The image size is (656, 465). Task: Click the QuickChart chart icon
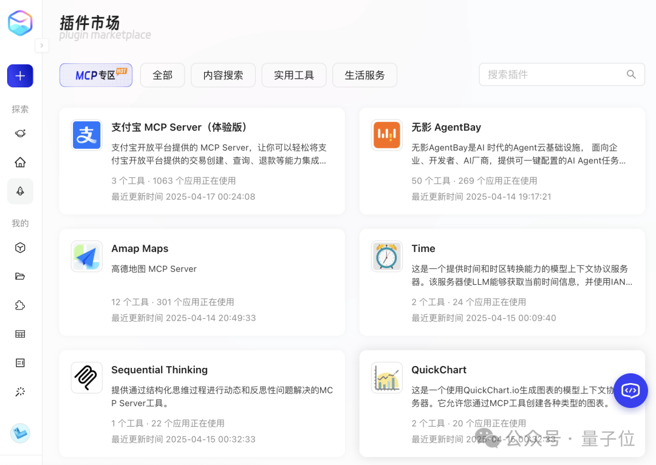tap(386, 378)
